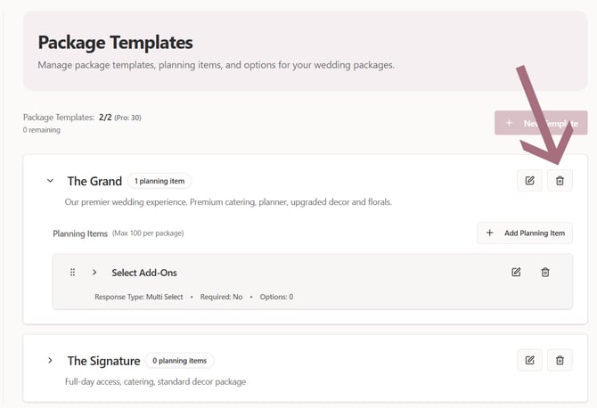Screen dimensions: 597x408
Task: Click the '1 planning item' badge
Action: tap(159, 181)
